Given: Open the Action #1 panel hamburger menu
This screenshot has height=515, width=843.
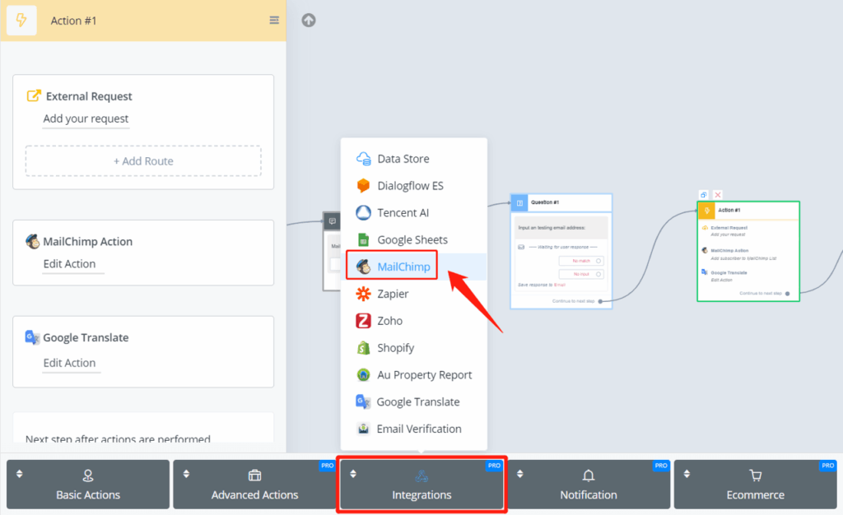Looking at the screenshot, I should (x=274, y=21).
